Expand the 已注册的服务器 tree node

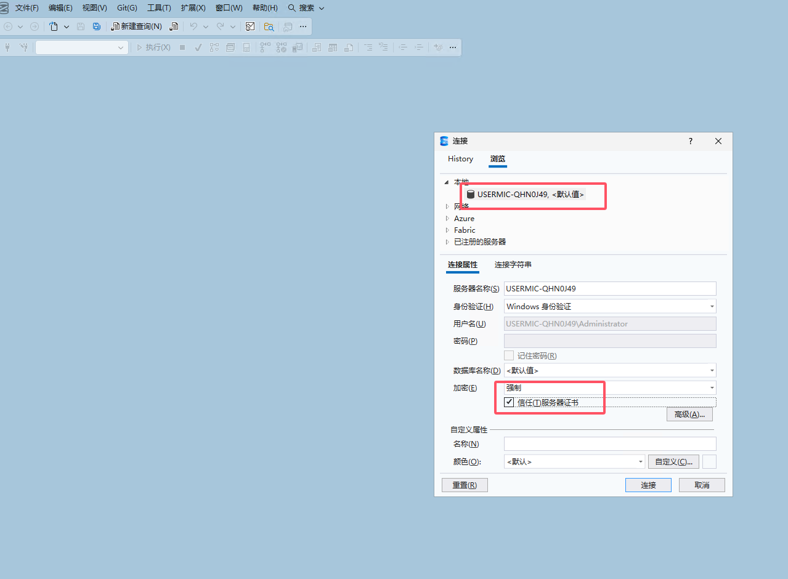pos(447,241)
